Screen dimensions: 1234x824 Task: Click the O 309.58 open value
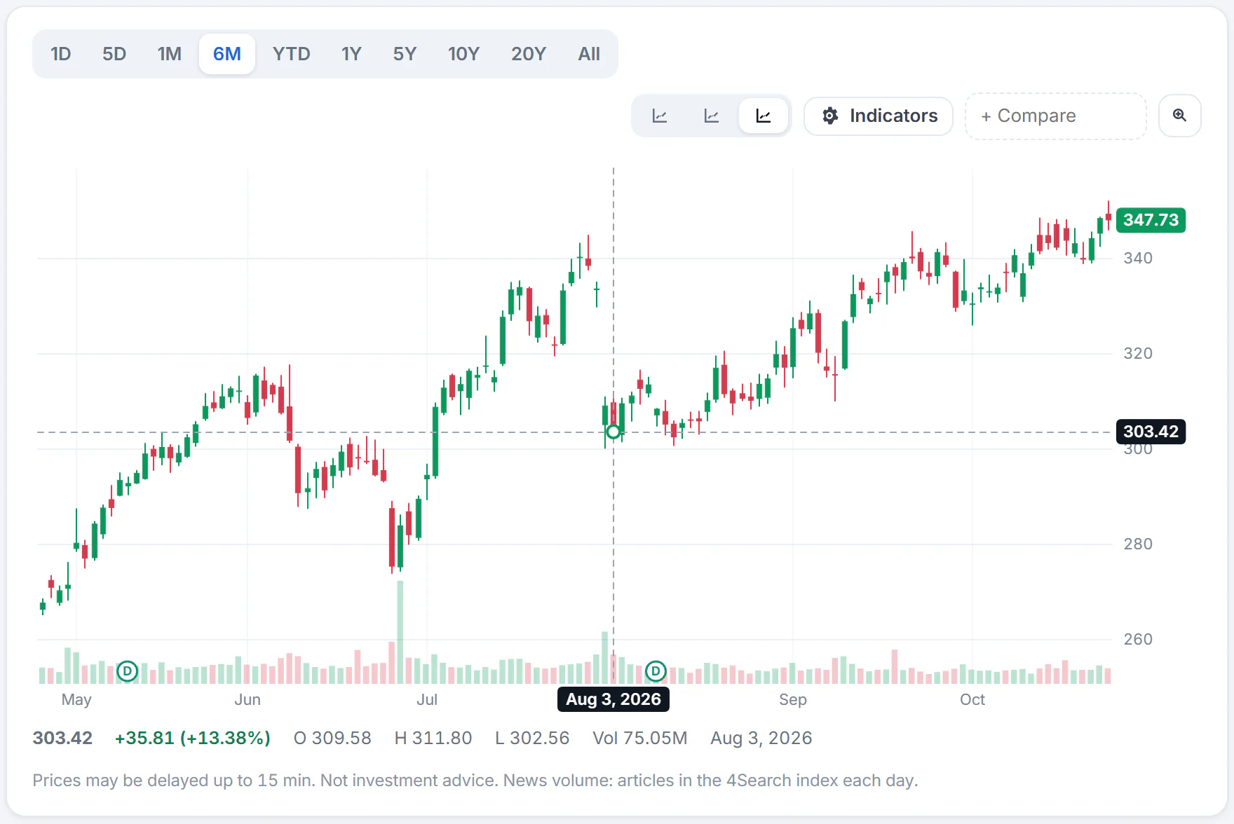pyautogui.click(x=332, y=738)
